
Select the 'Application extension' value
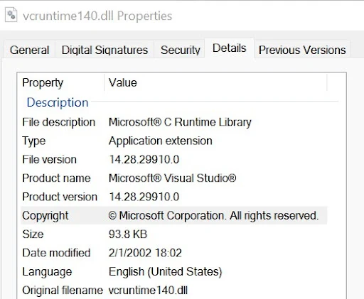161,141
